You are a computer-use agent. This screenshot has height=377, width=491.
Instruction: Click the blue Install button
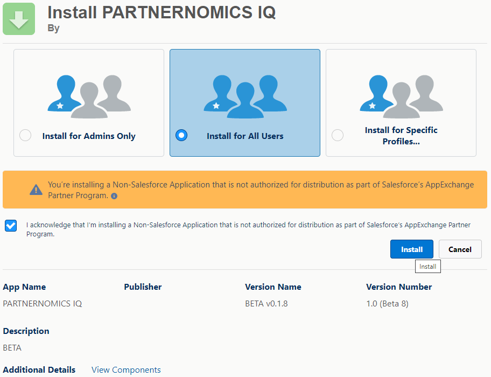coord(412,249)
